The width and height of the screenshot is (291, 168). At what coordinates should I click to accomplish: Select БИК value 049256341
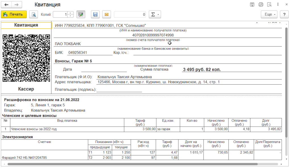(x=78, y=53)
